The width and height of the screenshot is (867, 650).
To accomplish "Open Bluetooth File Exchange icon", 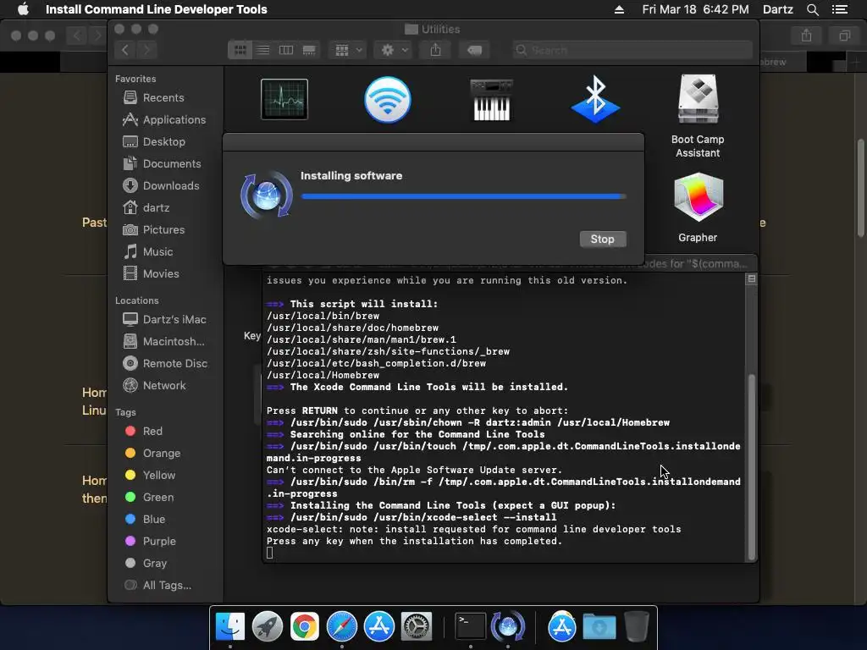I will point(595,100).
